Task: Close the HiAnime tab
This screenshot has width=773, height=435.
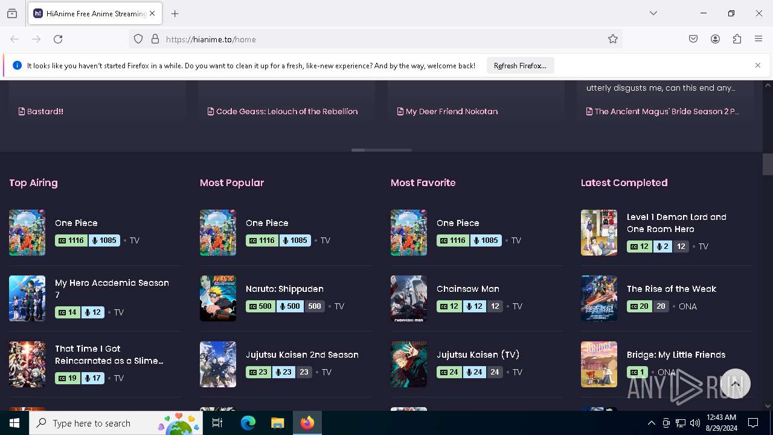Action: (x=152, y=13)
